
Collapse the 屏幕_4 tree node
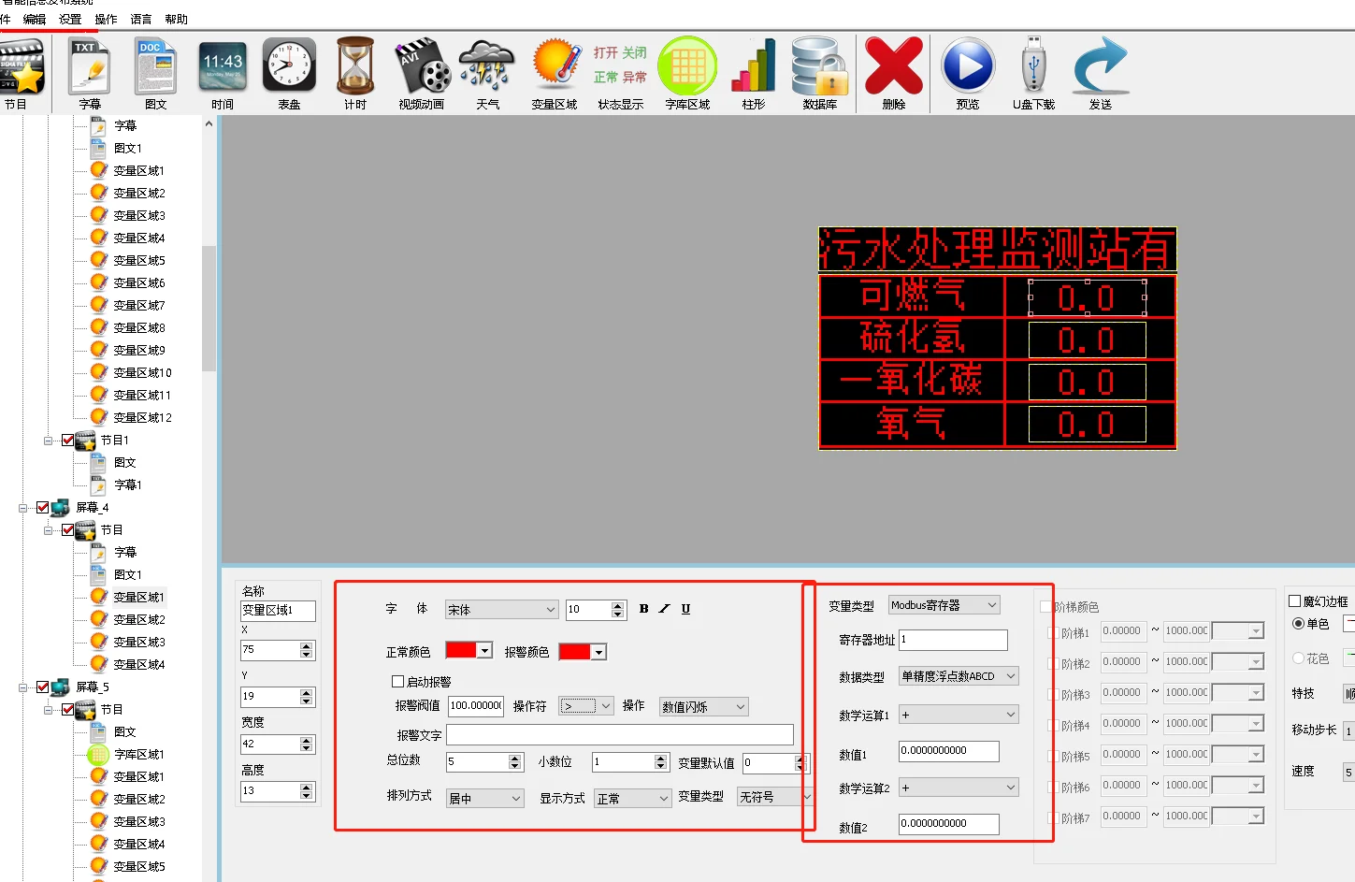pyautogui.click(x=22, y=507)
